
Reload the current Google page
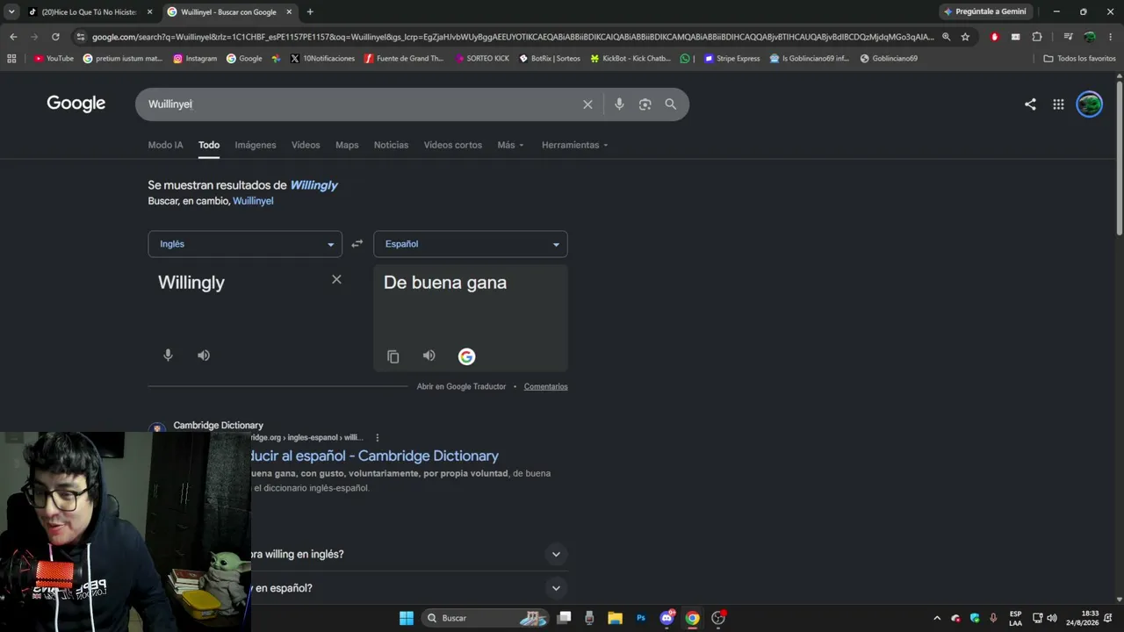[x=55, y=37]
